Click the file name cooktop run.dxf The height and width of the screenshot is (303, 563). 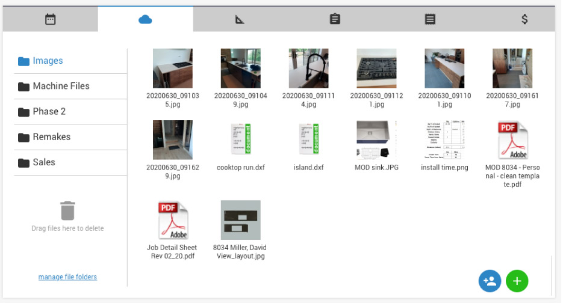click(241, 168)
